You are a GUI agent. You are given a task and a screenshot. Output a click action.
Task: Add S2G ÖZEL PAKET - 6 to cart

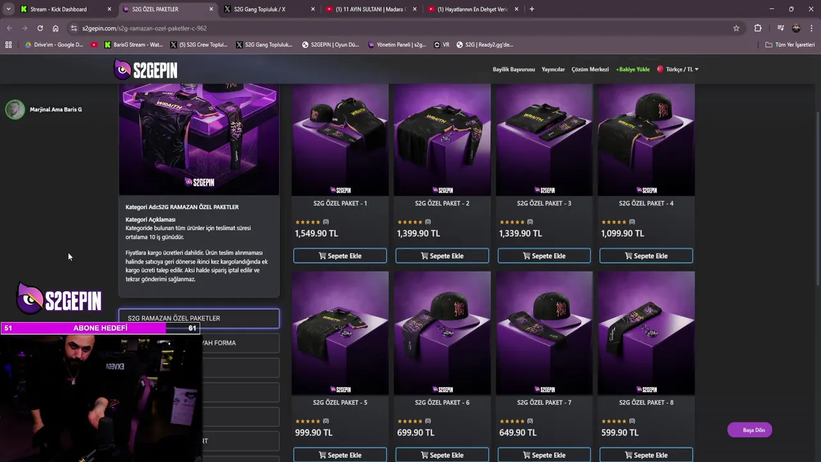pos(442,455)
